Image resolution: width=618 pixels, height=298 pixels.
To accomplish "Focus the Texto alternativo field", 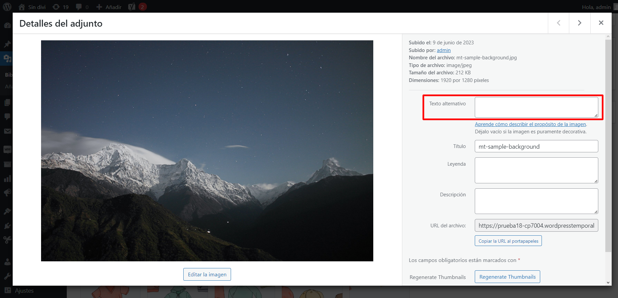I will 536,107.
